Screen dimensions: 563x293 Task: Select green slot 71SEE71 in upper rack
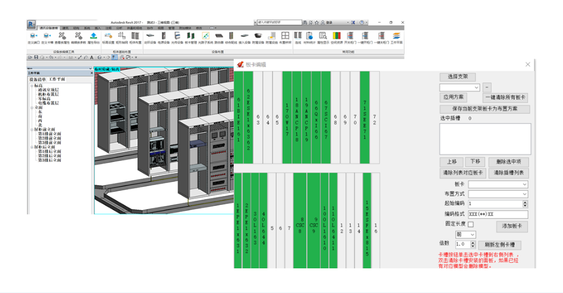(x=365, y=117)
